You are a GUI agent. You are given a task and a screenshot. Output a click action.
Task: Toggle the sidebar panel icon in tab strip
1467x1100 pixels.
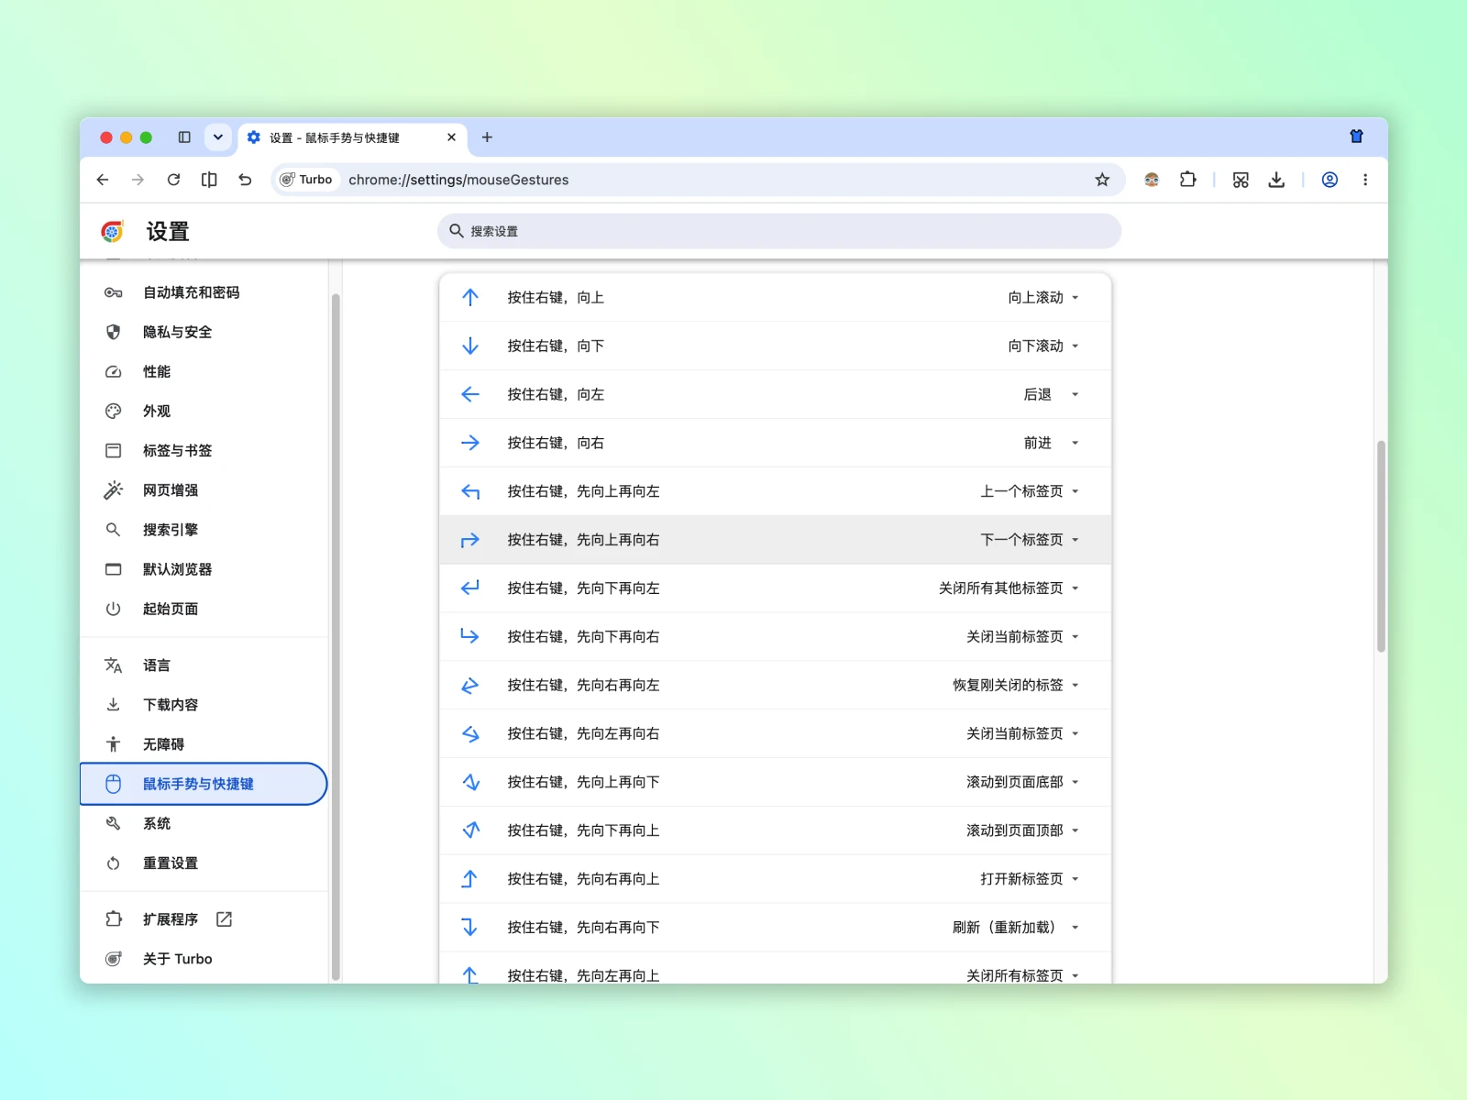click(x=184, y=137)
